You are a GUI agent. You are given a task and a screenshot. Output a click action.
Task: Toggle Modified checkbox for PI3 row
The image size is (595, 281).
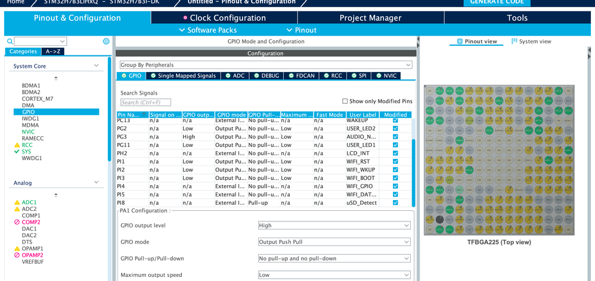click(x=395, y=178)
